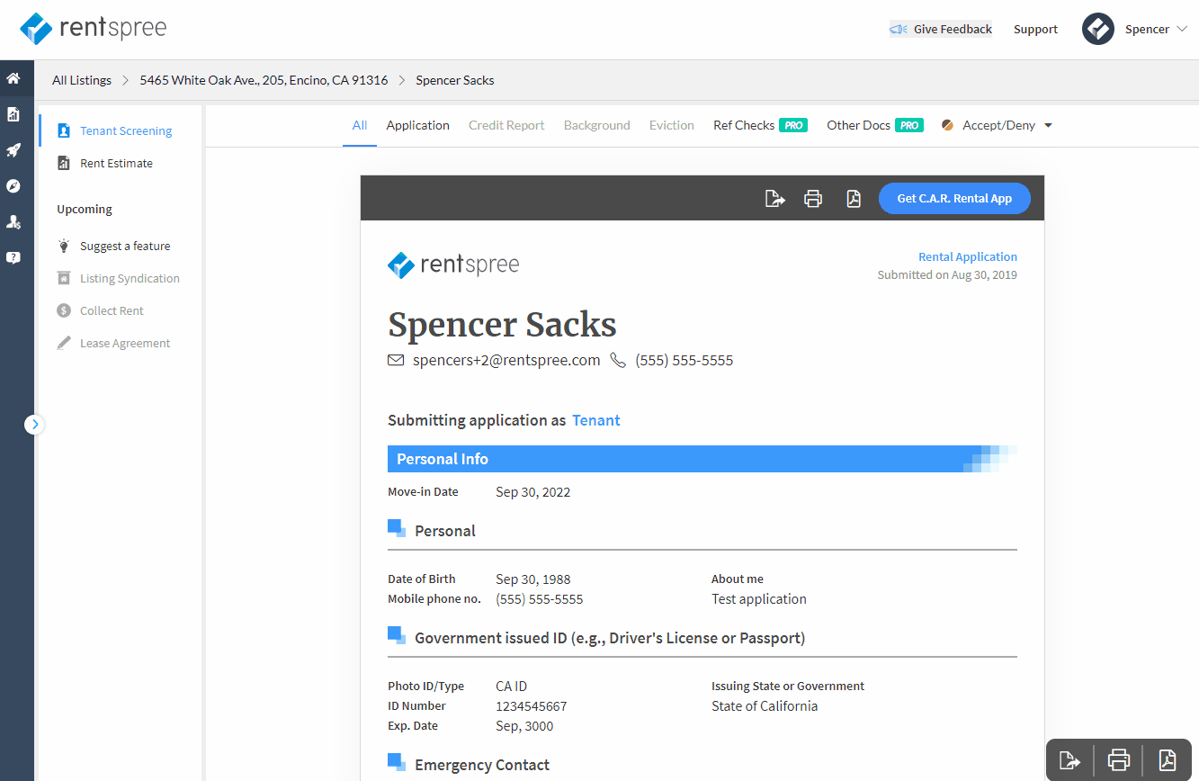Click the Get C.A.R. Rental App button

pos(954,199)
